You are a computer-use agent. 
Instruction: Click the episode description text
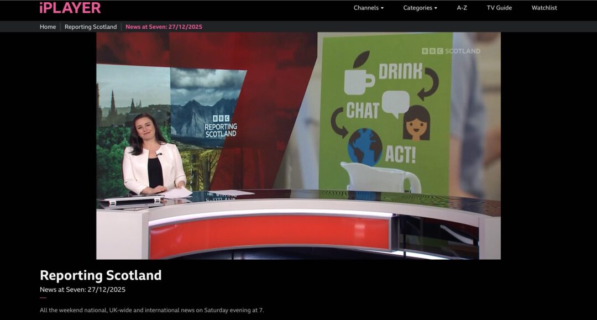(151, 310)
